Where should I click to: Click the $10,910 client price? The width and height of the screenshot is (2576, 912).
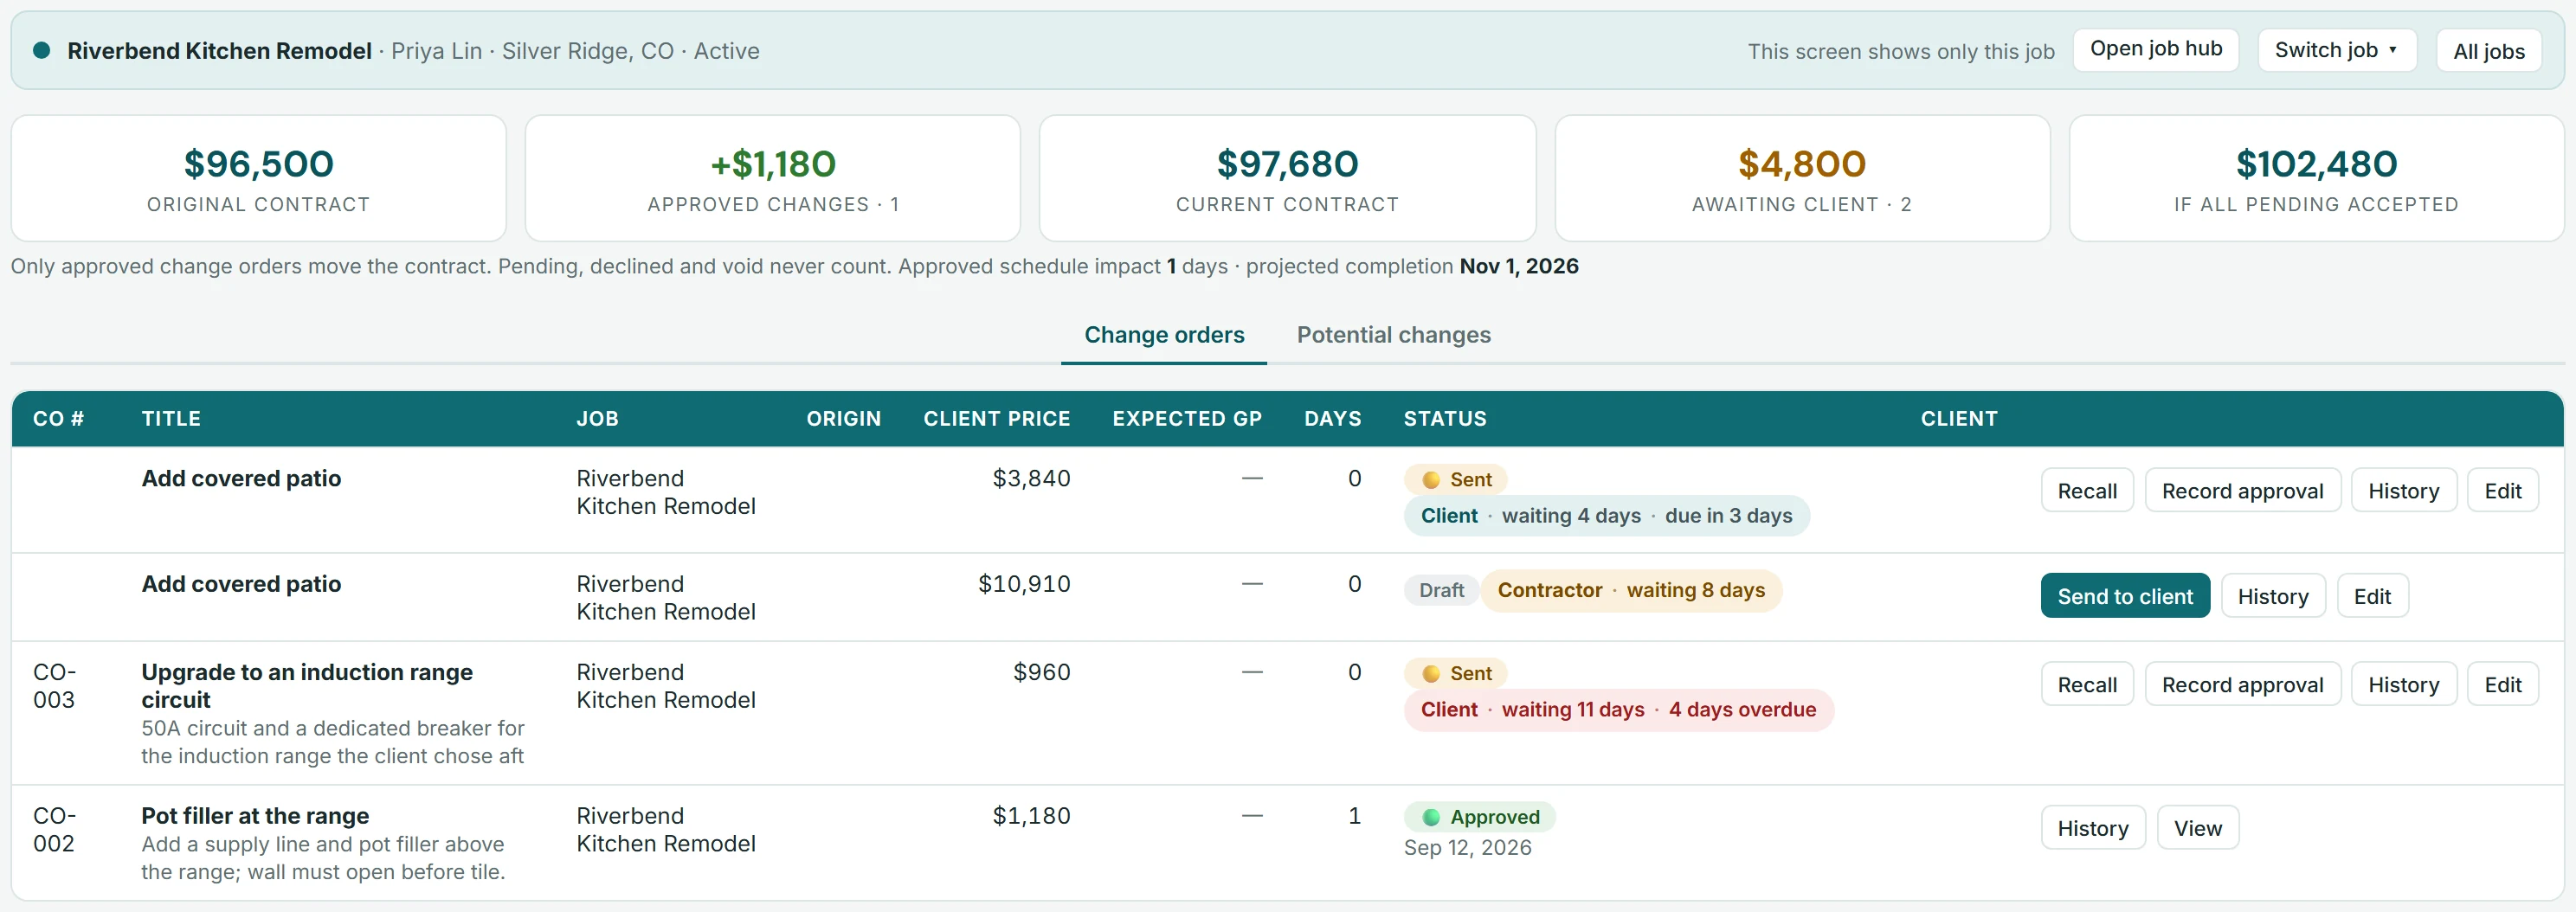(1024, 584)
